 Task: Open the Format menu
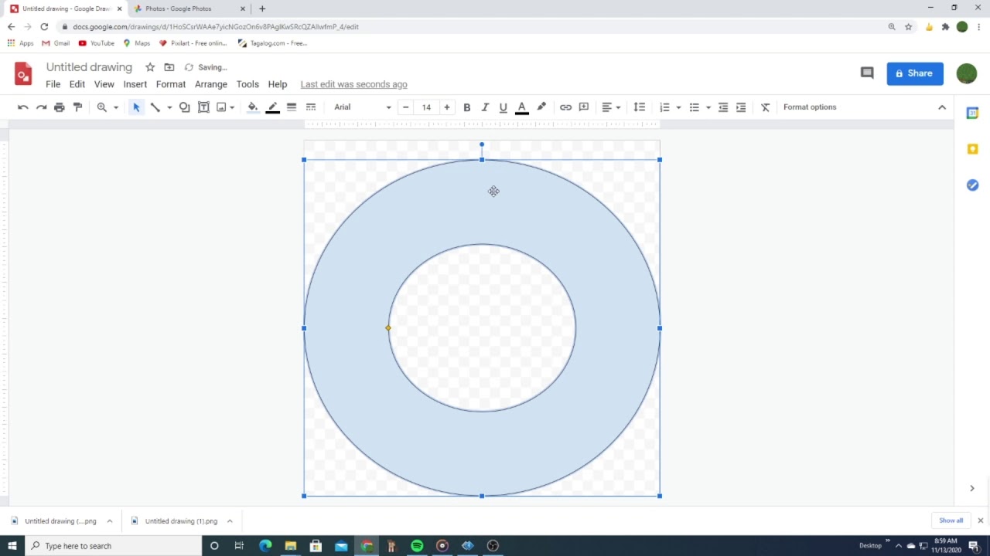pyautogui.click(x=171, y=84)
